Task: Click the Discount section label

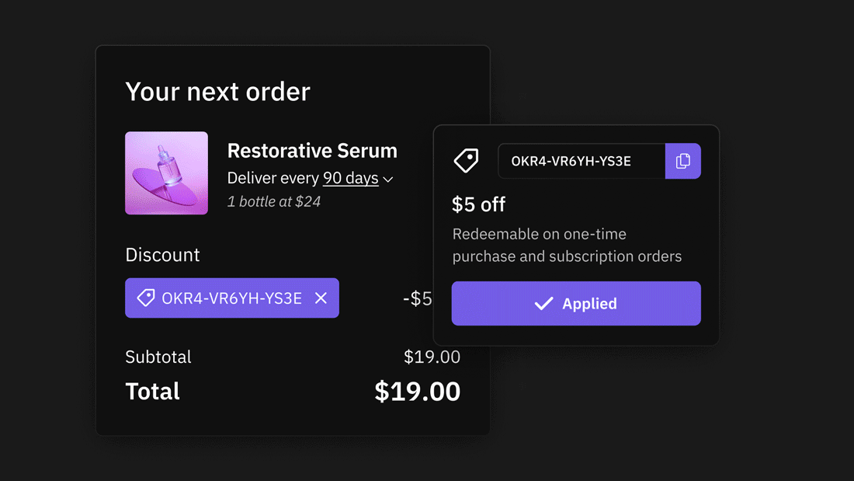Action: pos(162,255)
